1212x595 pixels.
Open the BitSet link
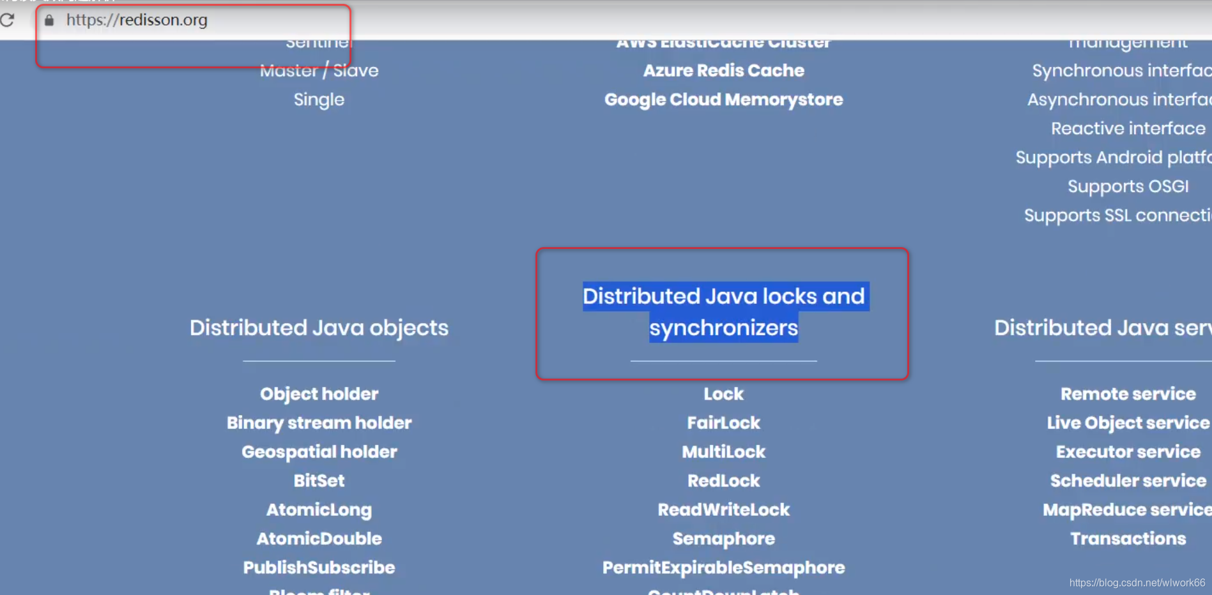coord(319,481)
